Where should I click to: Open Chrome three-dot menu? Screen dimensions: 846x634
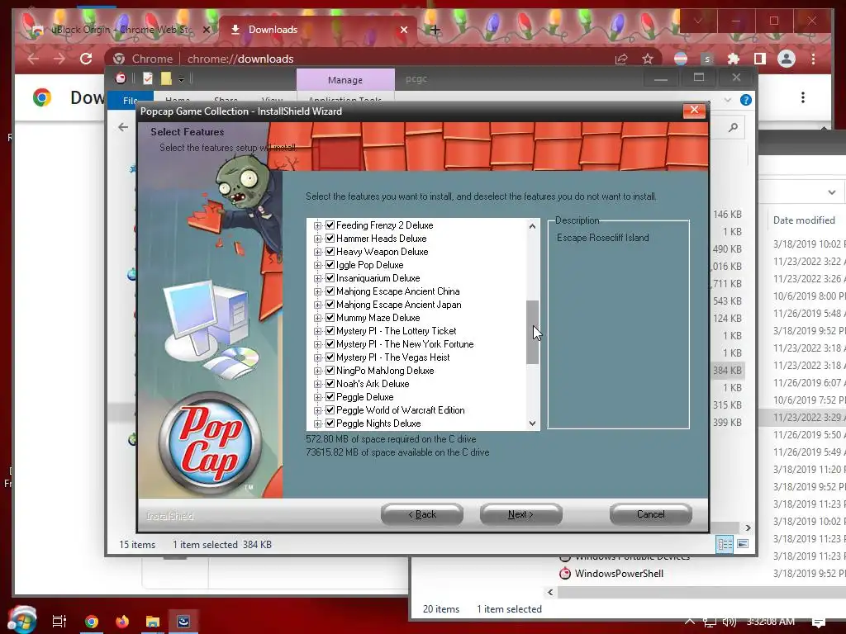coord(813,59)
